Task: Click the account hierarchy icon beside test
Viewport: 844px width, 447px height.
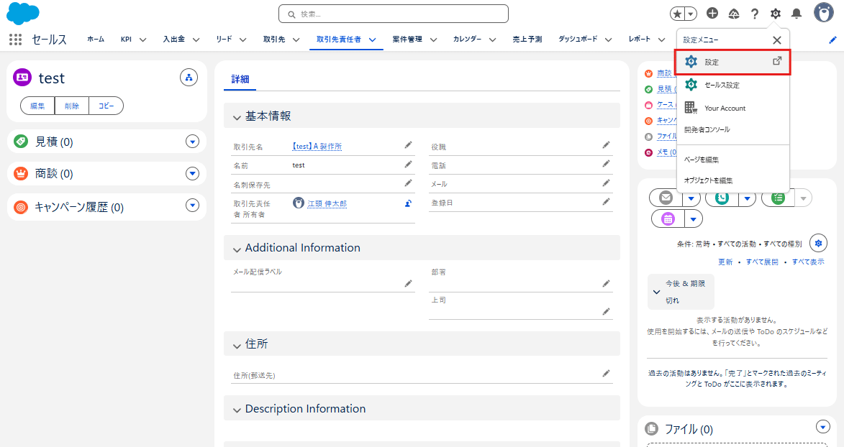Action: coord(189,78)
